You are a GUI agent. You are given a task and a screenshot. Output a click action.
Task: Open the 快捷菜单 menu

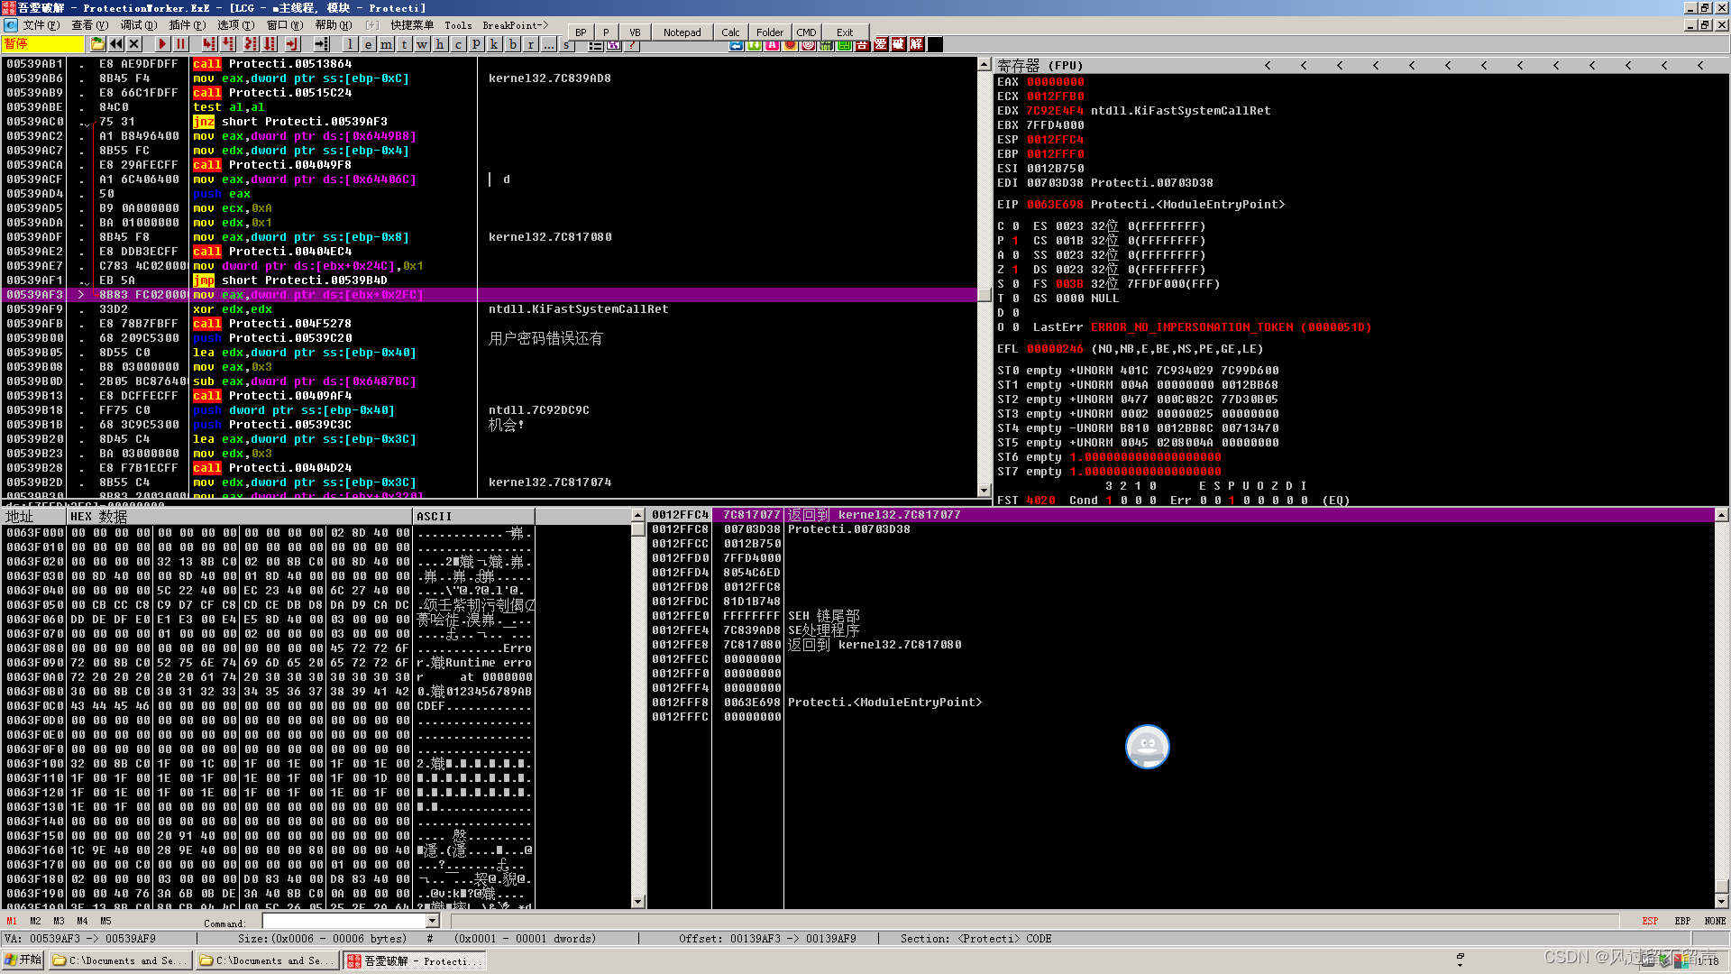[412, 25]
